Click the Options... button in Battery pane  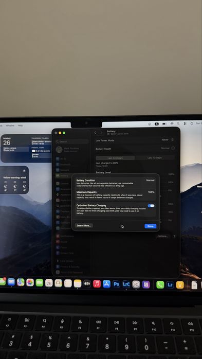(x=163, y=236)
